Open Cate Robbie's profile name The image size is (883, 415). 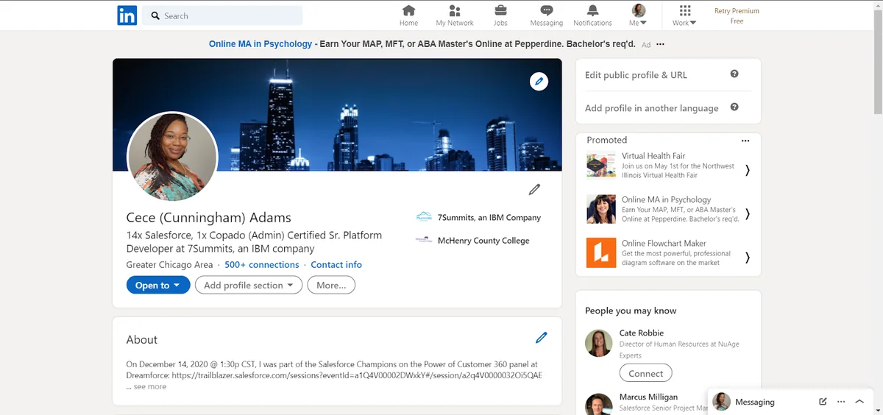[x=642, y=333]
